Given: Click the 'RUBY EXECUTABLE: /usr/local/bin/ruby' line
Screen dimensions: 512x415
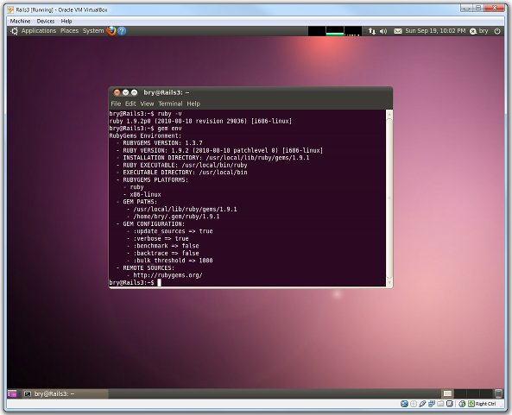Looking at the screenshot, I should (x=185, y=166).
